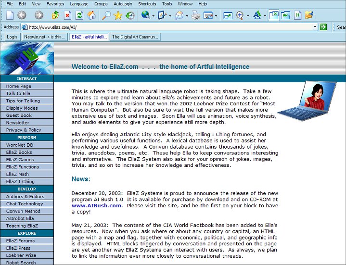Open the Tools menu
Image resolution: width=346 pixels, height=265 pixels.
pos(167,4)
